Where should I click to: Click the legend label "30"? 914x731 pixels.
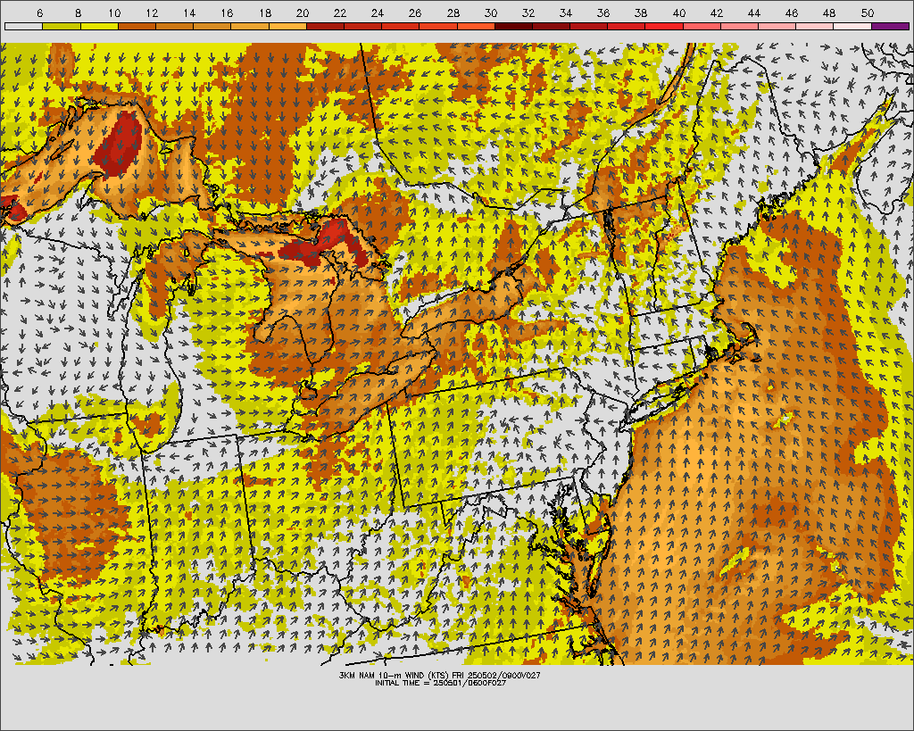(x=491, y=12)
